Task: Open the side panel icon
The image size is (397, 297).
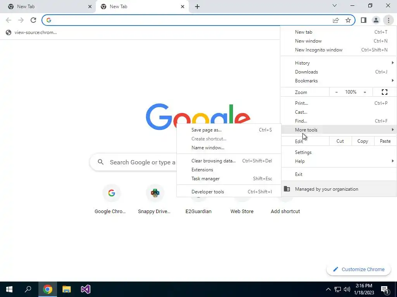Action: point(364,20)
